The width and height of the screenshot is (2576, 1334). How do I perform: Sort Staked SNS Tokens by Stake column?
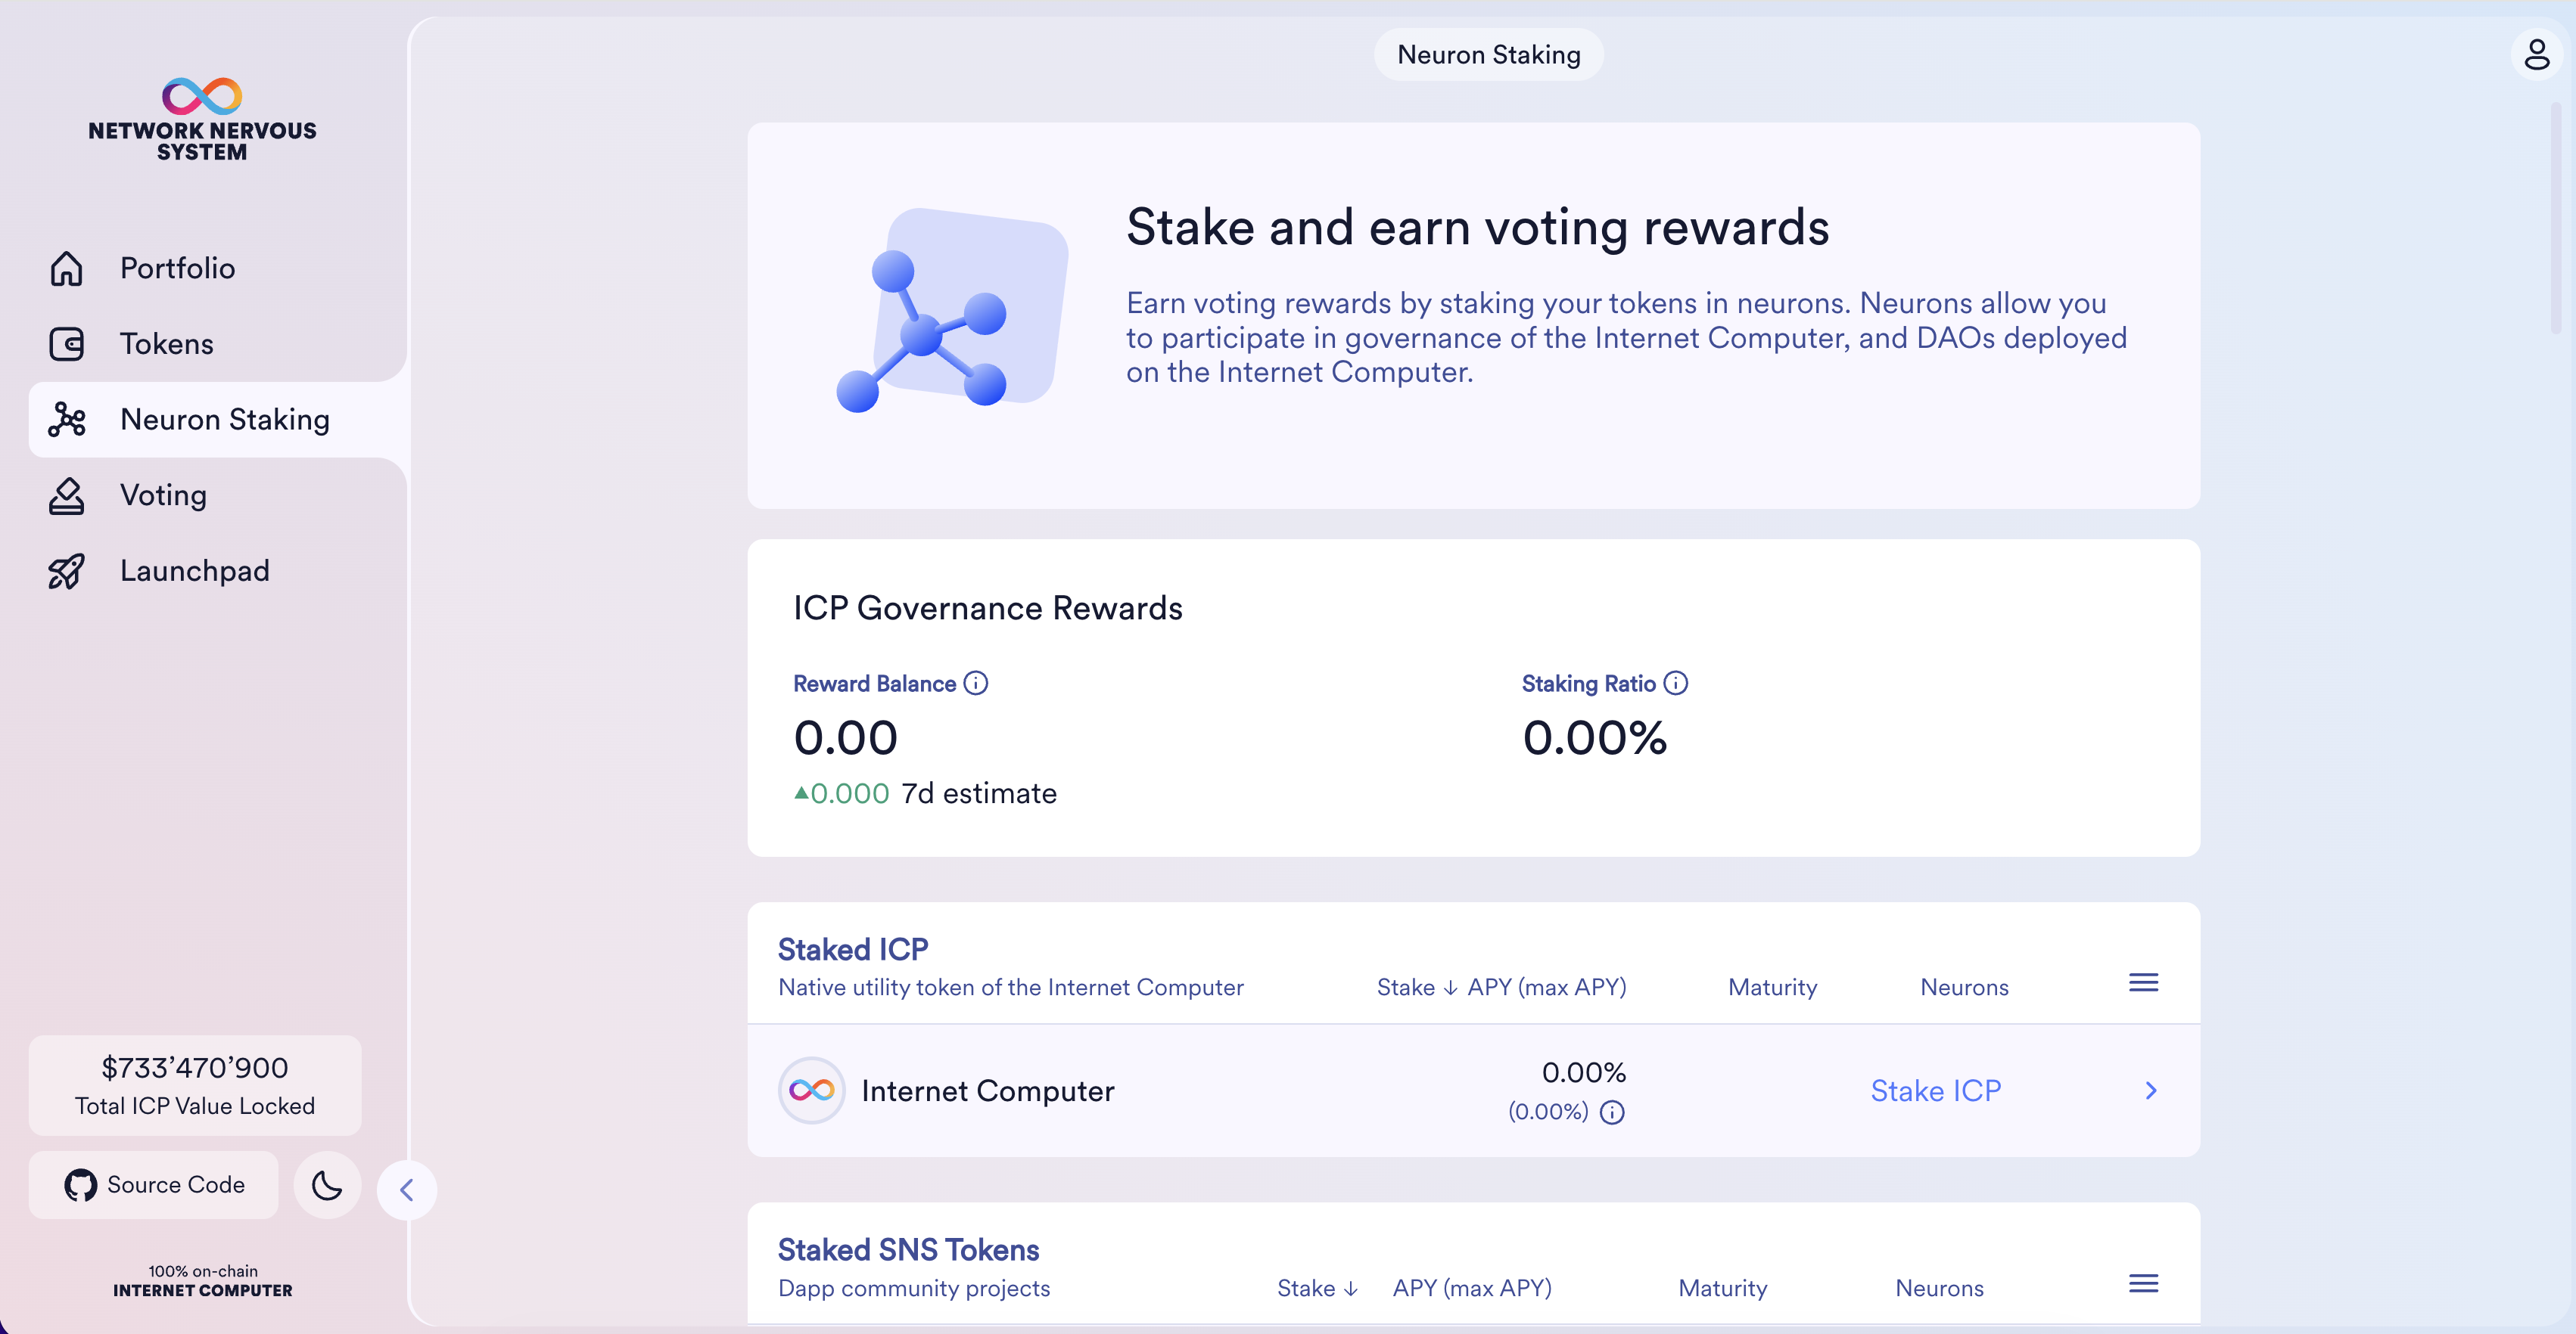[1316, 1288]
